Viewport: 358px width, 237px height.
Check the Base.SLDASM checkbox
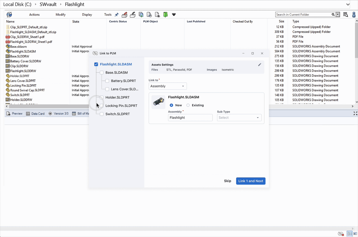point(102,73)
